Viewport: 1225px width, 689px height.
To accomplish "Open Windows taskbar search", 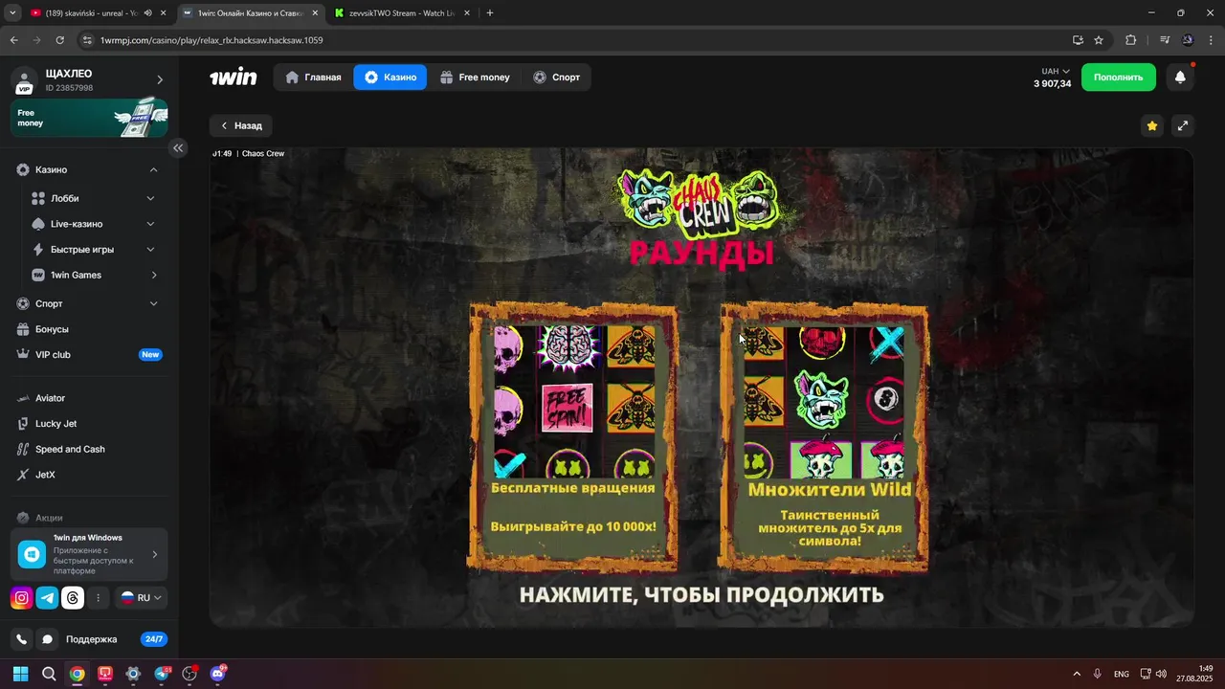I will (x=49, y=674).
